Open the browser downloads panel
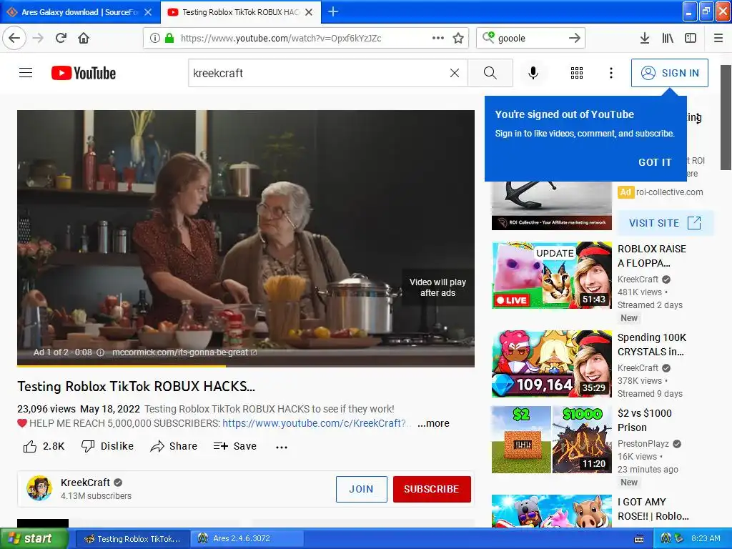The height and width of the screenshot is (549, 732). click(645, 38)
